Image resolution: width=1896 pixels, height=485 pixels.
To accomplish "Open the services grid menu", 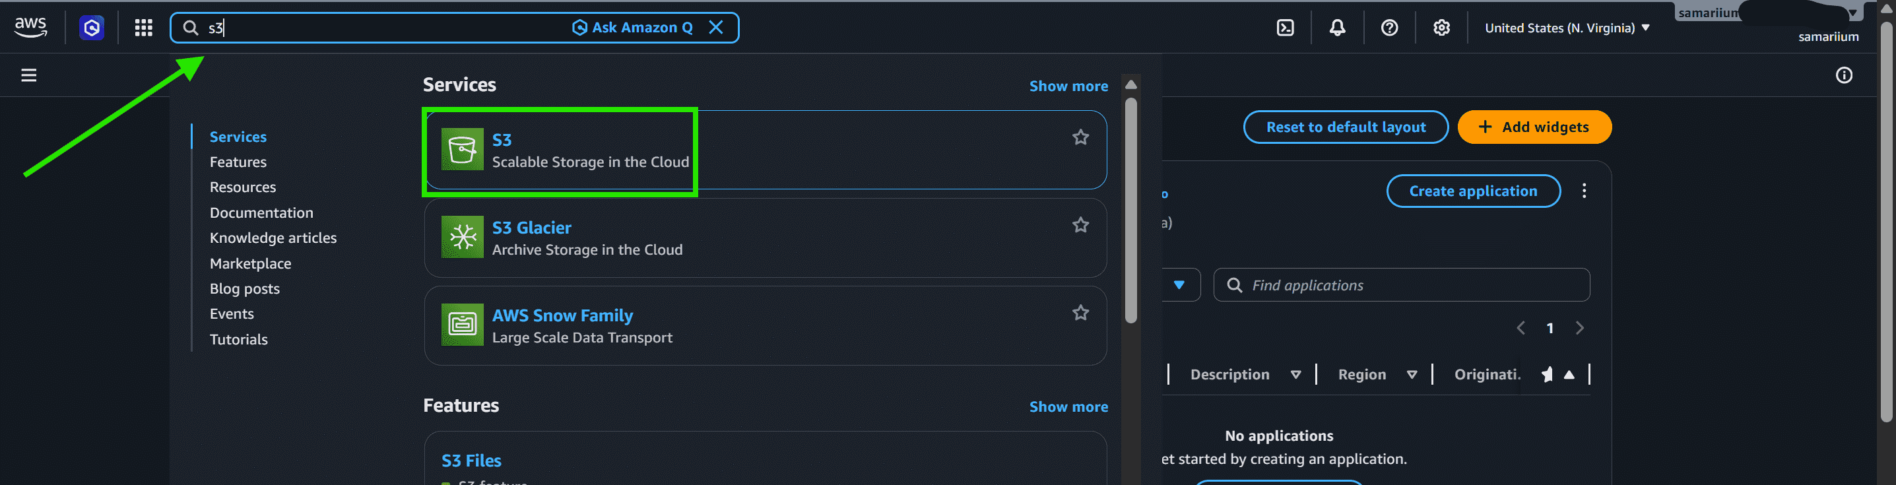I will coord(143,28).
